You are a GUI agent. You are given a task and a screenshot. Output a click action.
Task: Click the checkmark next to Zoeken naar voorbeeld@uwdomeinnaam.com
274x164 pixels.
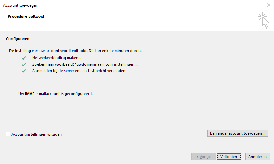pyautogui.click(x=24, y=65)
